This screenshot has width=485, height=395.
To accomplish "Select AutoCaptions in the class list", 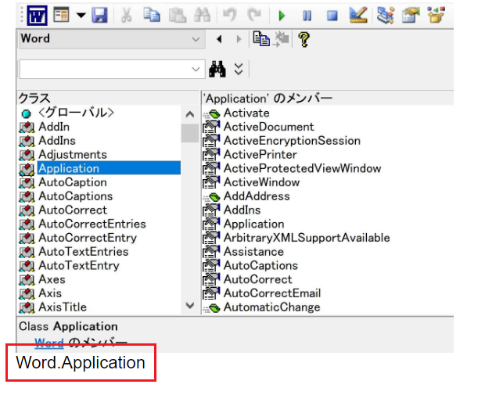I will click(76, 196).
